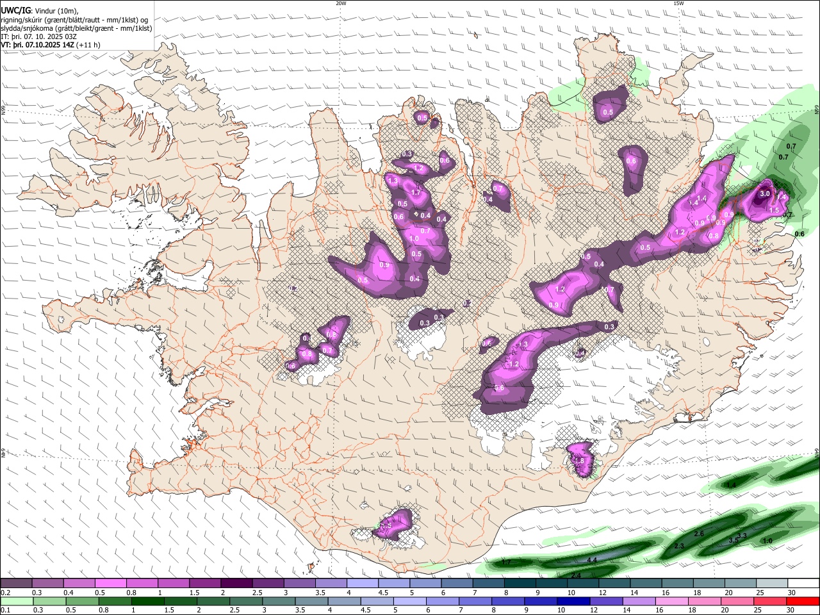Select the '2.6' value offshore southeast
This screenshot has width=820, height=615.
click(x=699, y=534)
